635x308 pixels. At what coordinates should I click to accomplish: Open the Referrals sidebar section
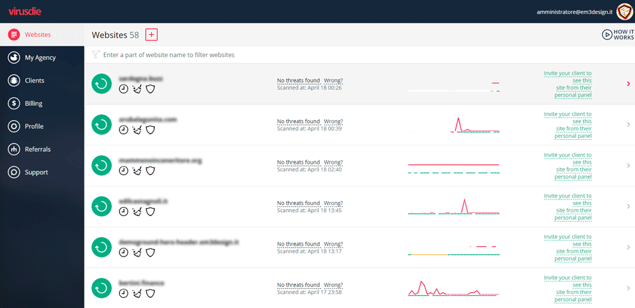pos(37,149)
